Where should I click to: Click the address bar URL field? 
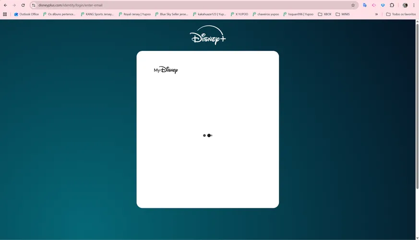192,5
